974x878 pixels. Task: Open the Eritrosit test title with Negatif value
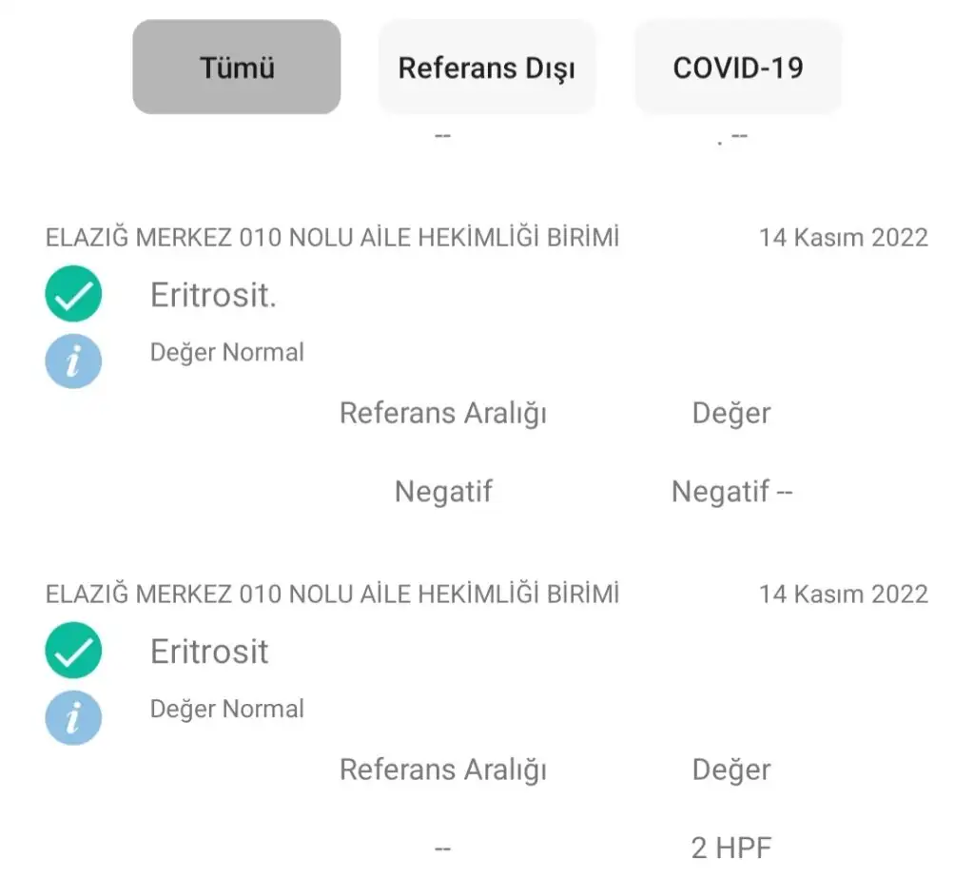(213, 296)
